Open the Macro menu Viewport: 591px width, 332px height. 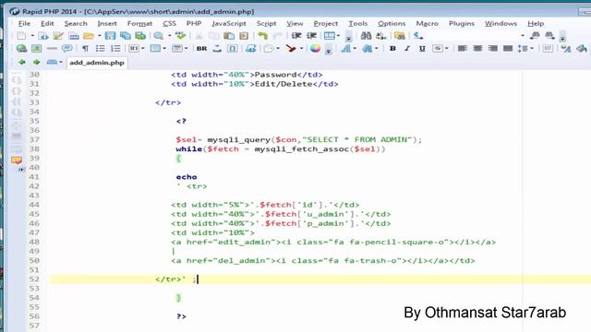pos(427,23)
